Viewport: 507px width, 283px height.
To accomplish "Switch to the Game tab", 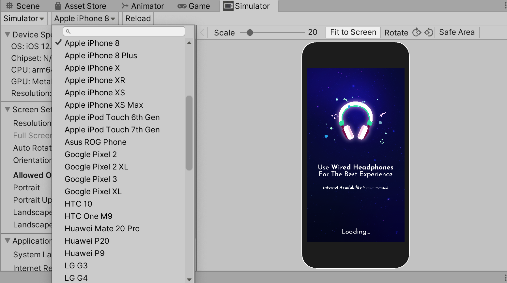I will point(194,6).
